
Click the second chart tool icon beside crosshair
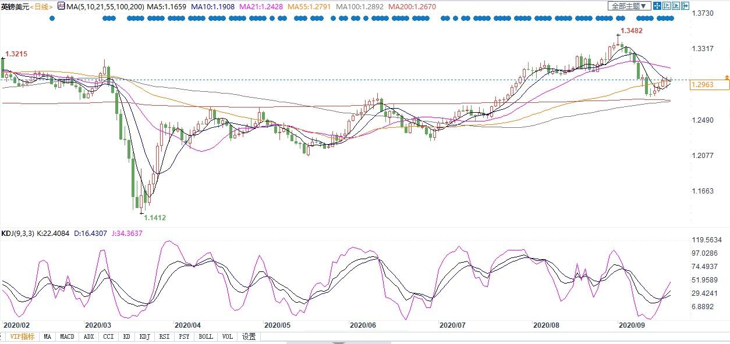[667, 6]
